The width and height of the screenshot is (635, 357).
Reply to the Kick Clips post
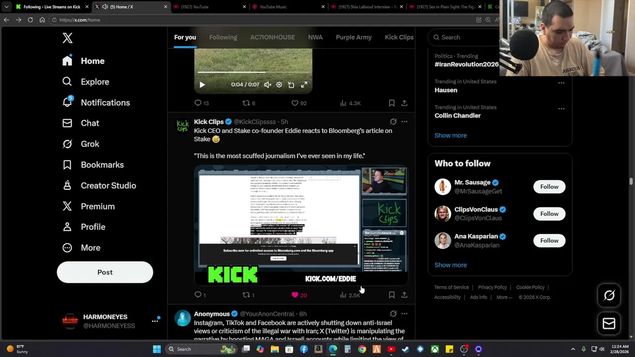pyautogui.click(x=200, y=295)
